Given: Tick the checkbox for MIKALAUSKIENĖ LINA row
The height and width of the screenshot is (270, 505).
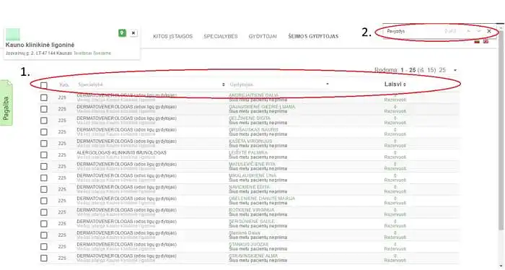Looking at the screenshot, I should tap(44, 178).
